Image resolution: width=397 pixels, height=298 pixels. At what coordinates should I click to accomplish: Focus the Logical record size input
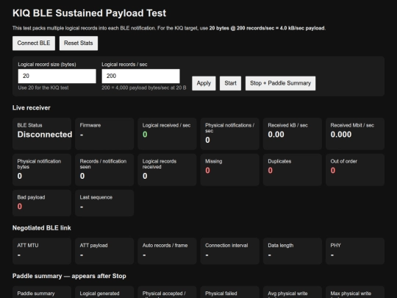(x=57, y=76)
